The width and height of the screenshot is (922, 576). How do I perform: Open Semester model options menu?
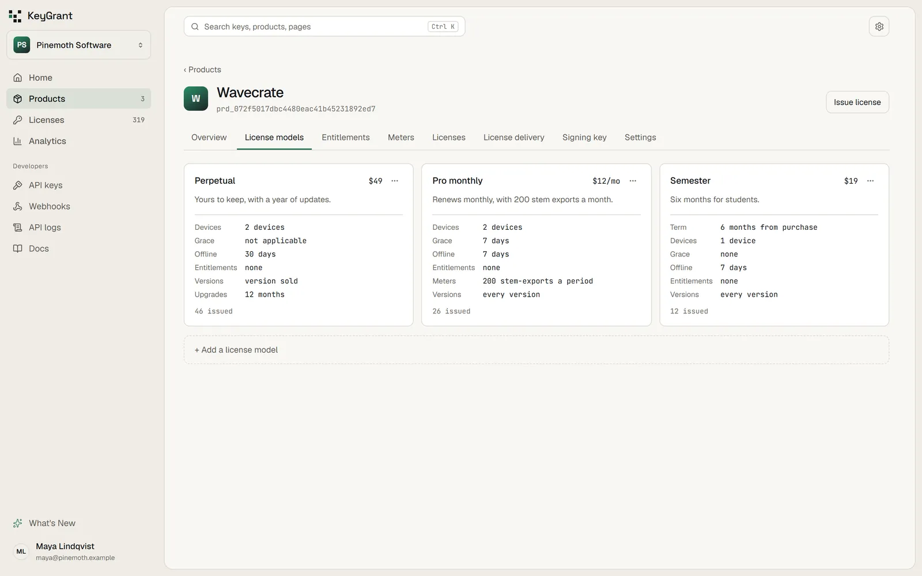pos(870,181)
